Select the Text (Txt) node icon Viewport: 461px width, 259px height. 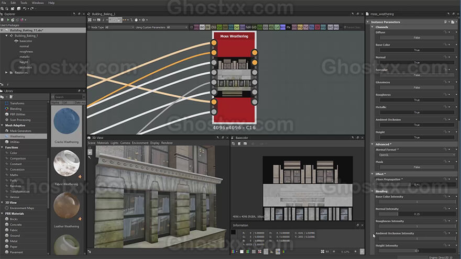306,27
